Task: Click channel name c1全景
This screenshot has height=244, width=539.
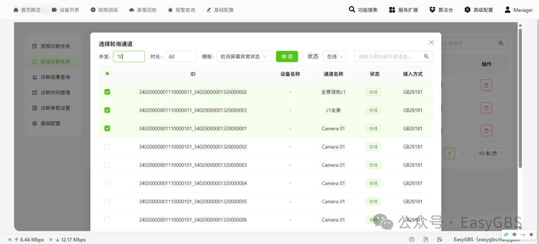Action: point(333,110)
